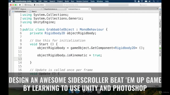Open the View menu
Screen dimensions: 170x95
[45, 1]
